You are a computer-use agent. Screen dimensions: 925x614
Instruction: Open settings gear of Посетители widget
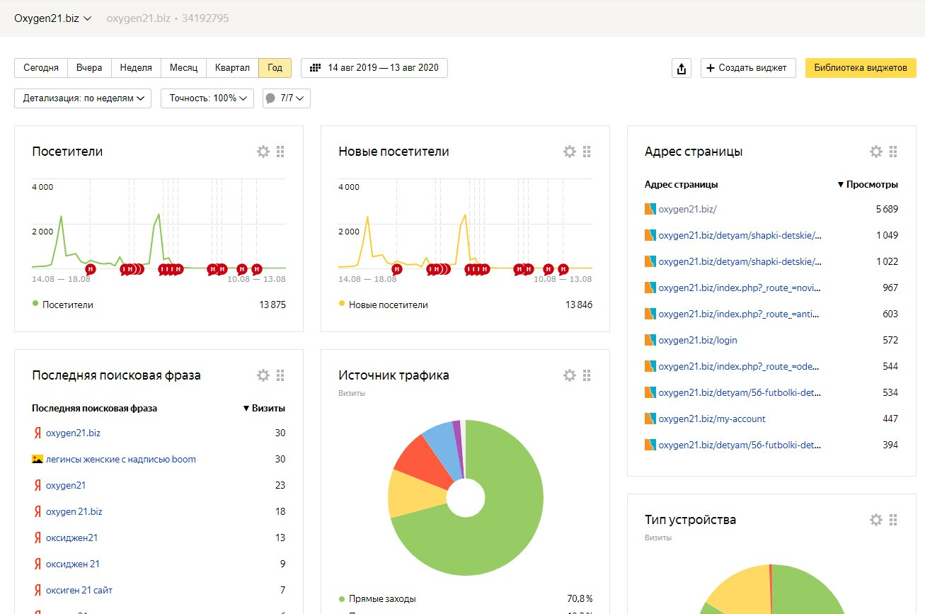tap(263, 152)
